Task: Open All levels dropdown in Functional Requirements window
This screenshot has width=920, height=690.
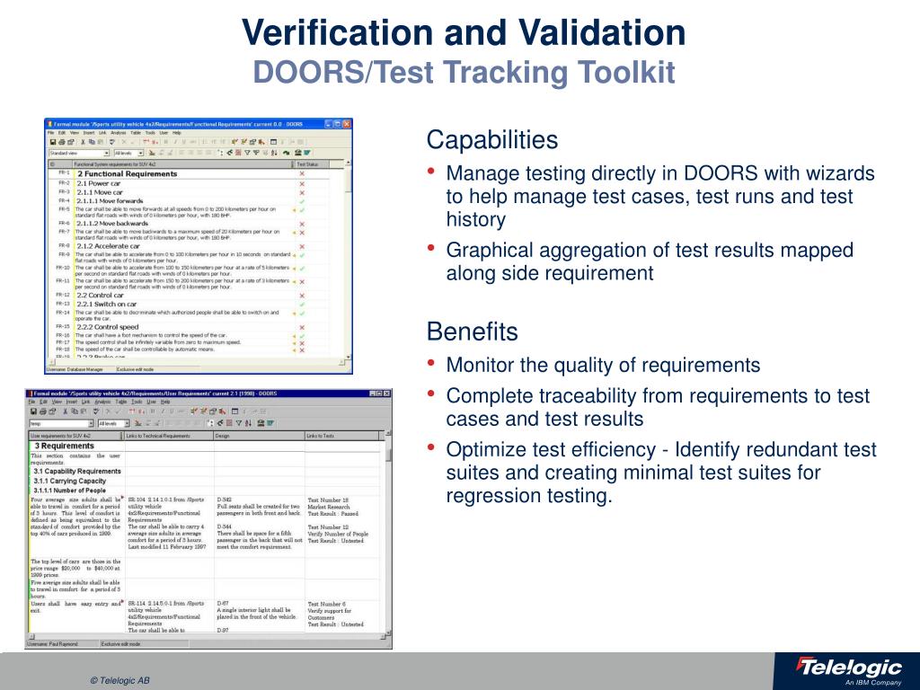Action: [141, 153]
